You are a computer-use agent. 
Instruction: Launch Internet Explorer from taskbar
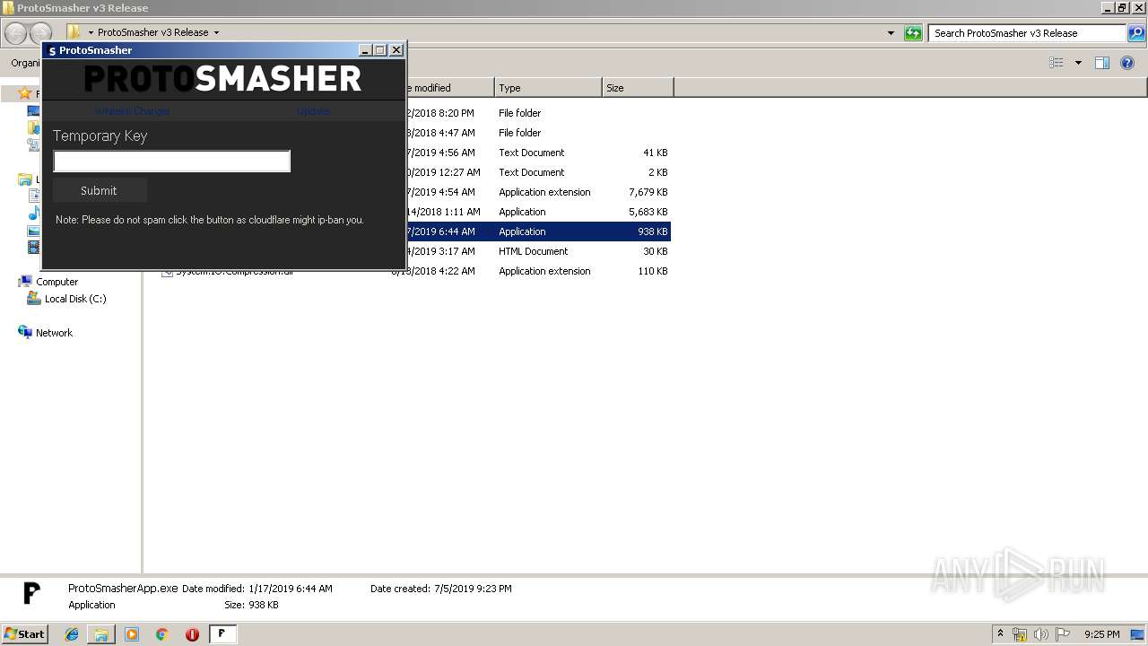pos(73,634)
